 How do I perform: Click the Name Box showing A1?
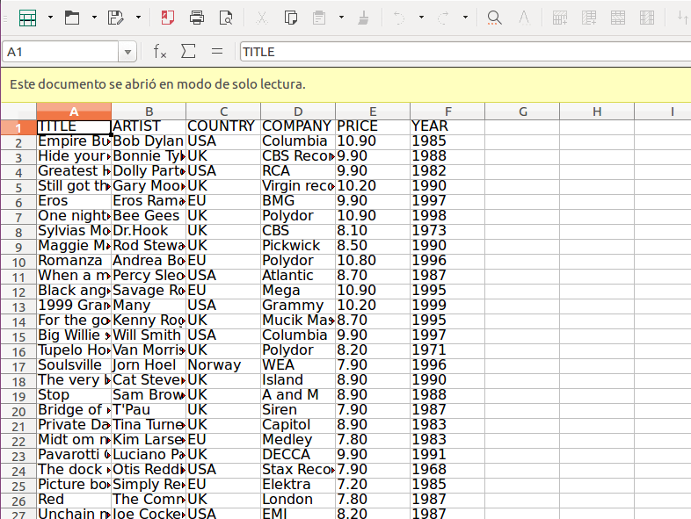(x=62, y=52)
